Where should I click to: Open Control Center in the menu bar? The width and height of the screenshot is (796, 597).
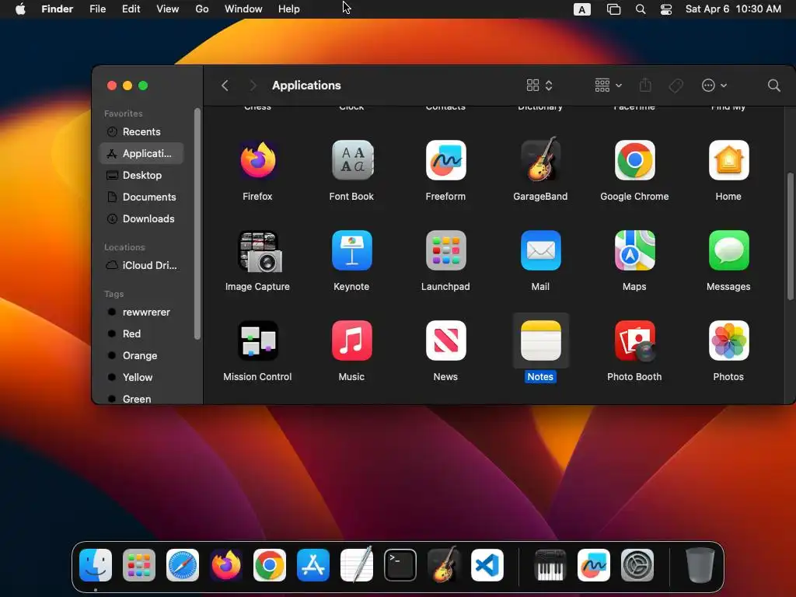(x=666, y=9)
